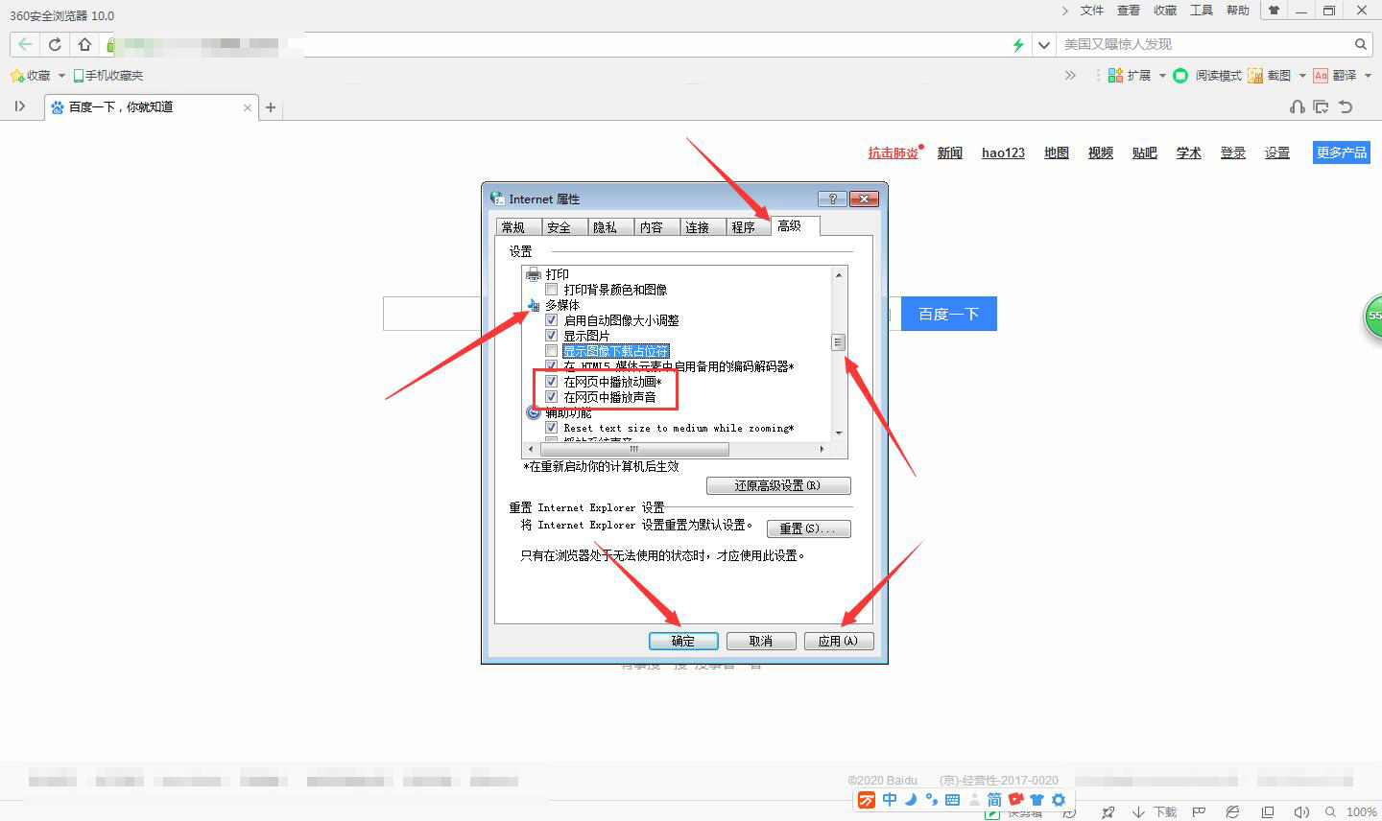Expand the 扩展 dropdown arrow
Image resolution: width=1382 pixels, height=821 pixels.
click(x=1161, y=76)
